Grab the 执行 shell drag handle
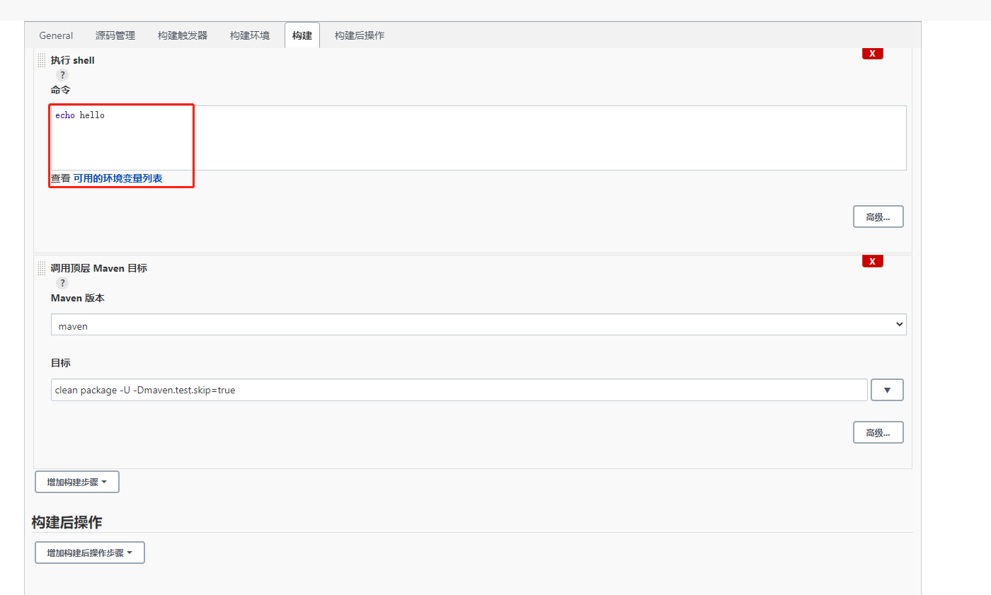The image size is (991, 595). click(41, 61)
